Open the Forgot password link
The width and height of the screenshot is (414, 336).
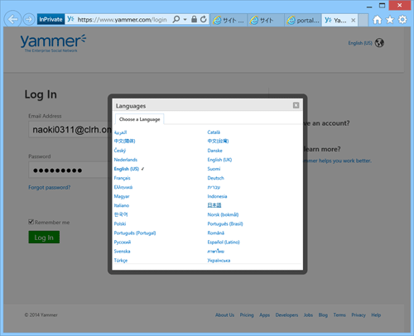point(50,187)
